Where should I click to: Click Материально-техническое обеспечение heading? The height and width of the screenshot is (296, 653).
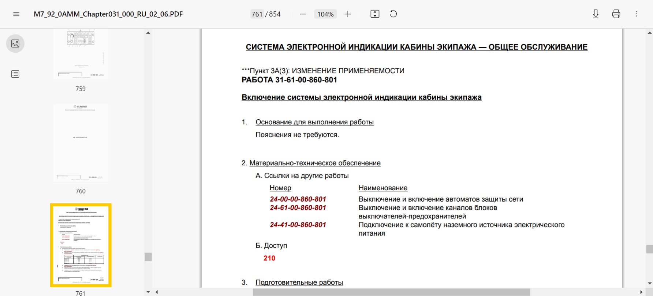click(x=315, y=163)
